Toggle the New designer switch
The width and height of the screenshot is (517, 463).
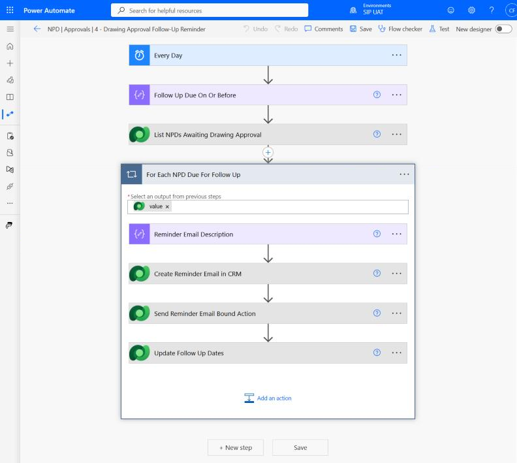503,29
